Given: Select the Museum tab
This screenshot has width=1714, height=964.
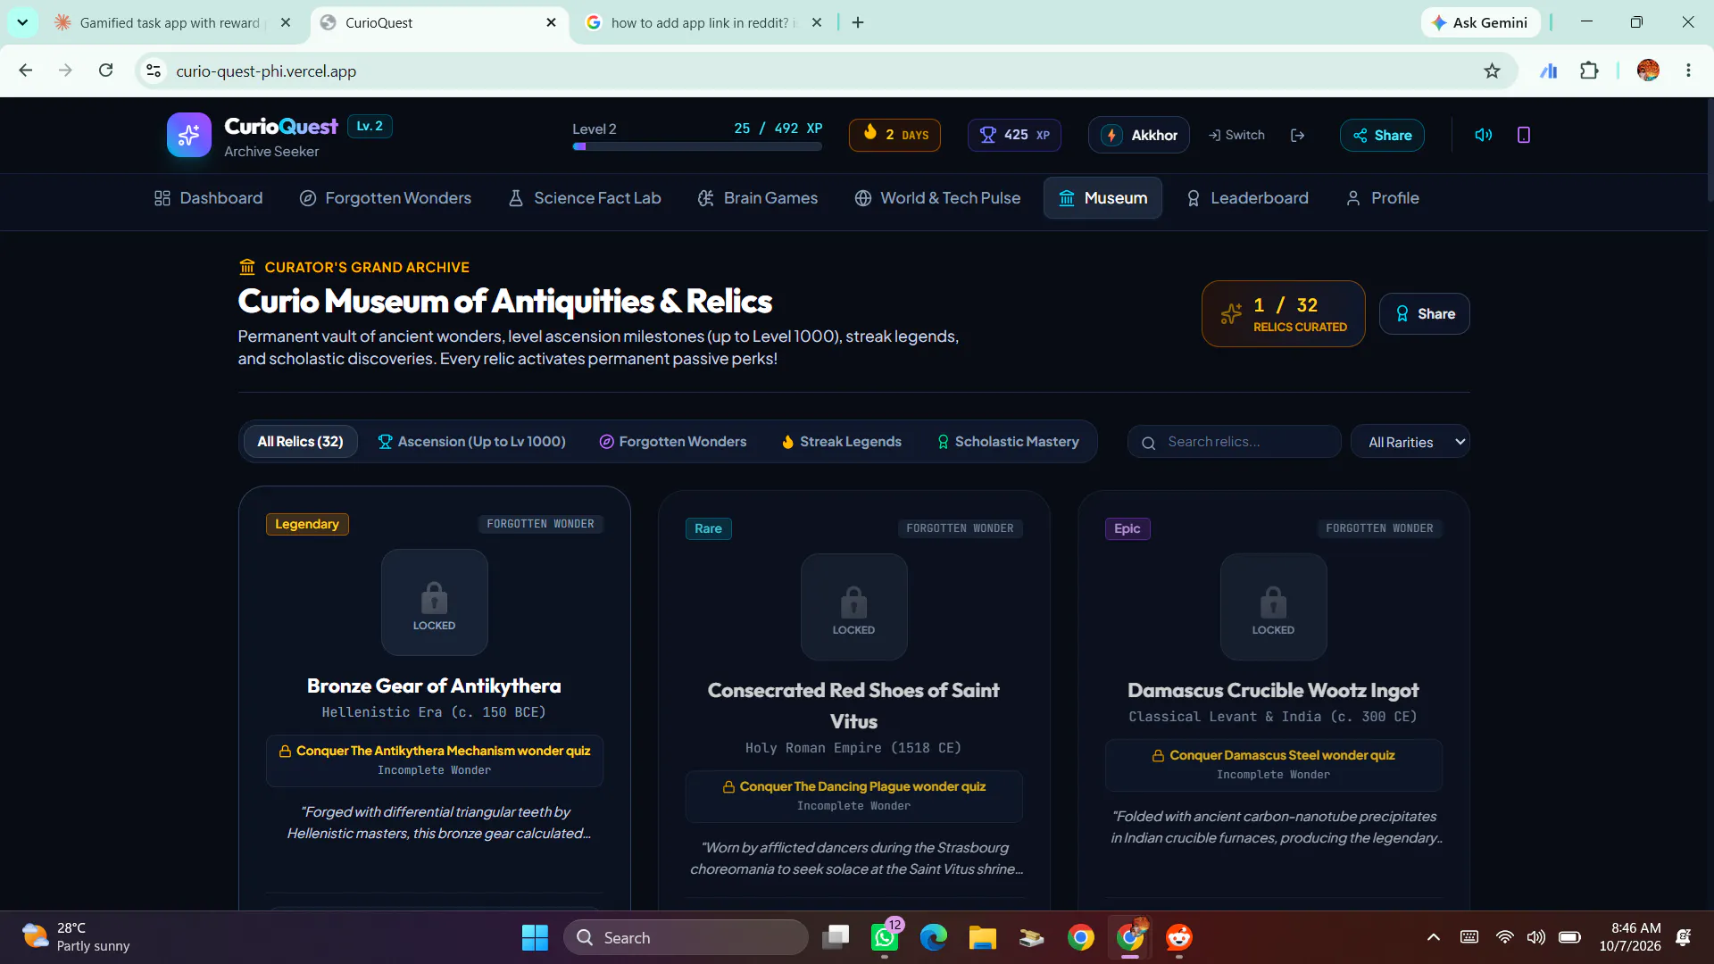Looking at the screenshot, I should pyautogui.click(x=1102, y=198).
